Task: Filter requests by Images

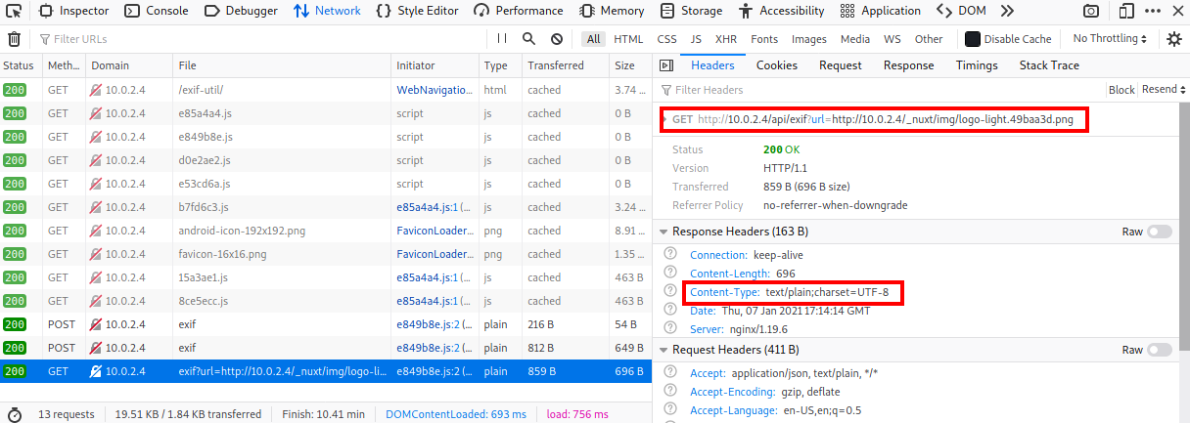Action: click(x=808, y=39)
